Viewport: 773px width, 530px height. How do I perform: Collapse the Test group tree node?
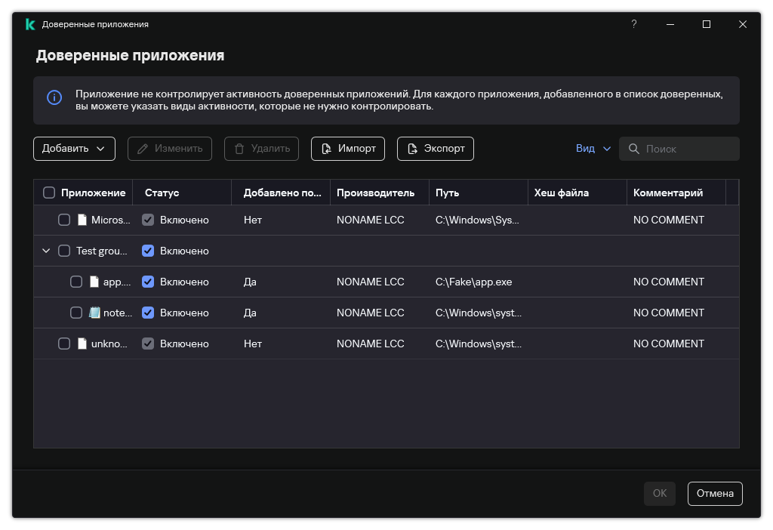pyautogui.click(x=46, y=251)
